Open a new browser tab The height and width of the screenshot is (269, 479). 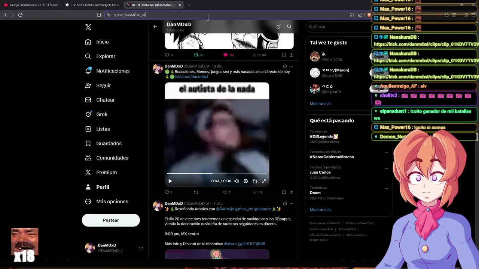[189, 5]
